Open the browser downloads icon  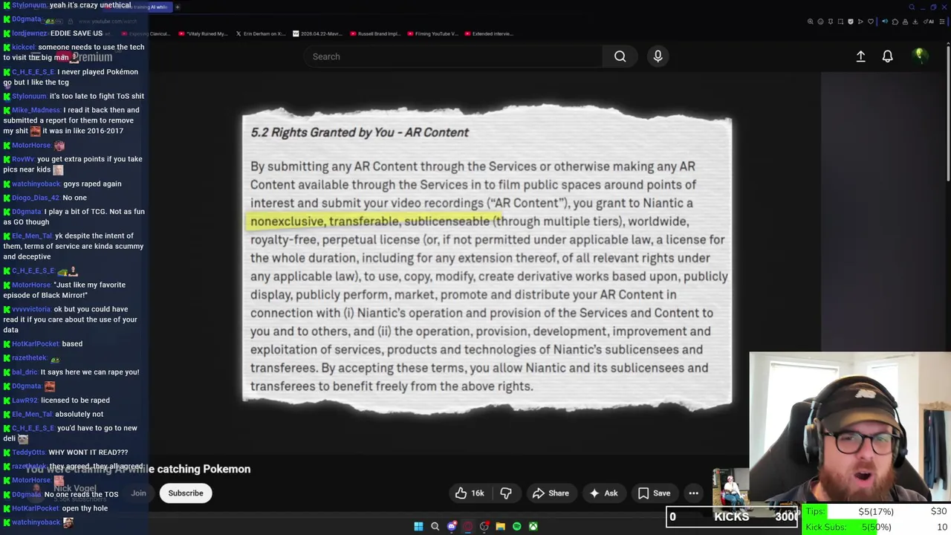coord(915,22)
